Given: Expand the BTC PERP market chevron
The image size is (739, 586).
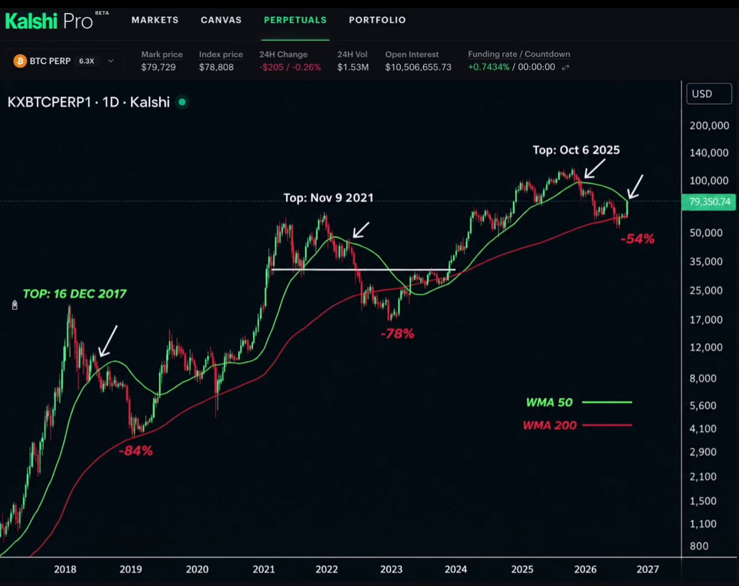Looking at the screenshot, I should tap(111, 61).
